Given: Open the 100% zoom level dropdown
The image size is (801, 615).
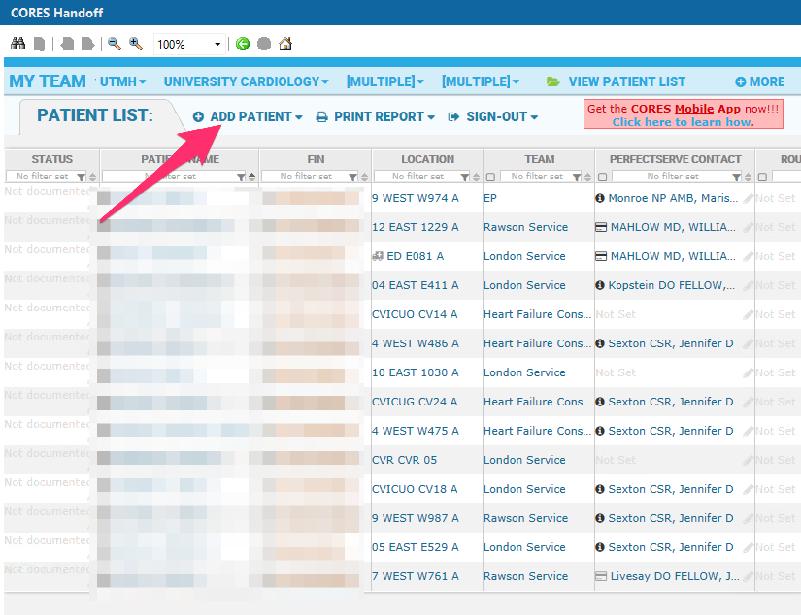Looking at the screenshot, I should [217, 44].
